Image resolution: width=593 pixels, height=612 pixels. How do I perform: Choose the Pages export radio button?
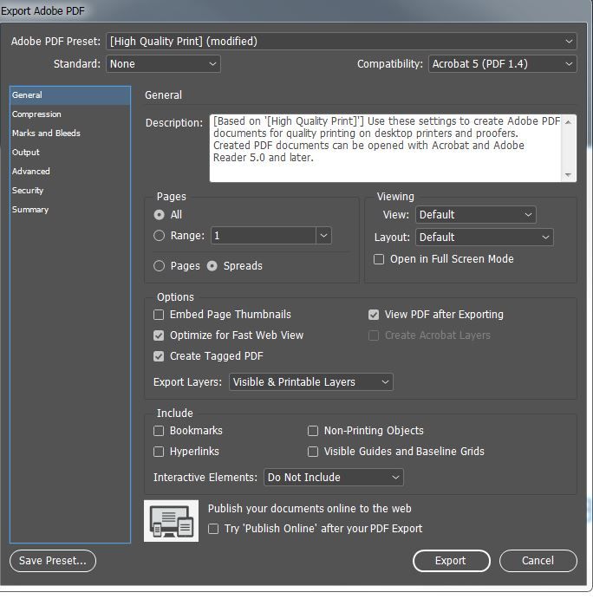tap(159, 266)
